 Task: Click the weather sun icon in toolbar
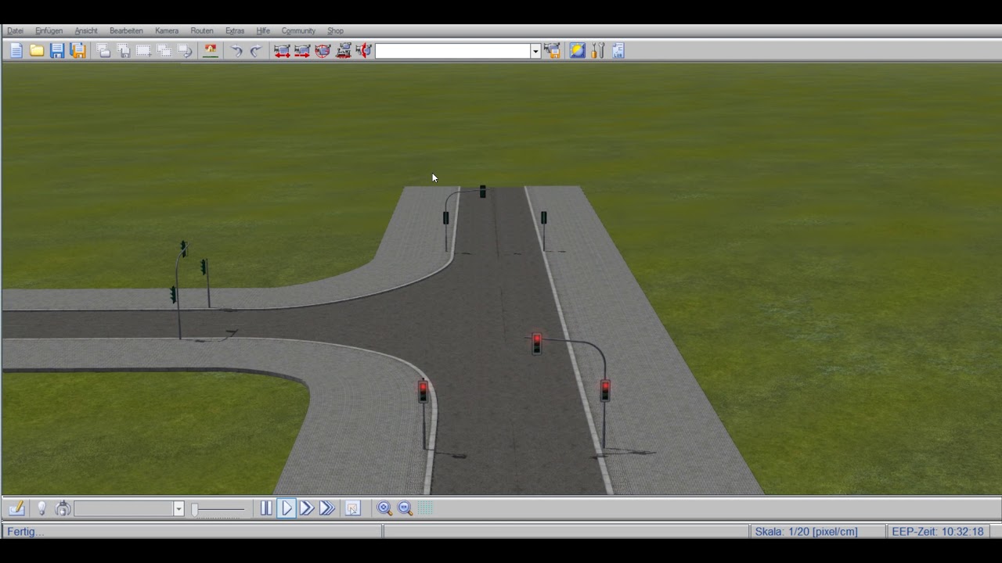577,51
